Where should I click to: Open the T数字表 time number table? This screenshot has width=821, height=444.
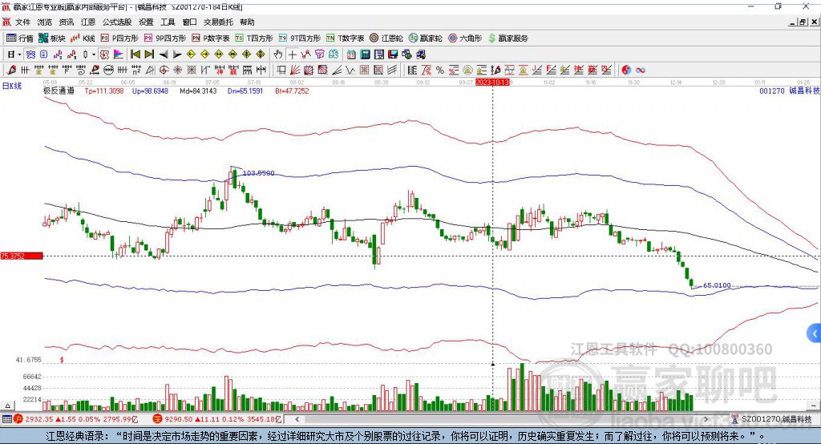345,38
